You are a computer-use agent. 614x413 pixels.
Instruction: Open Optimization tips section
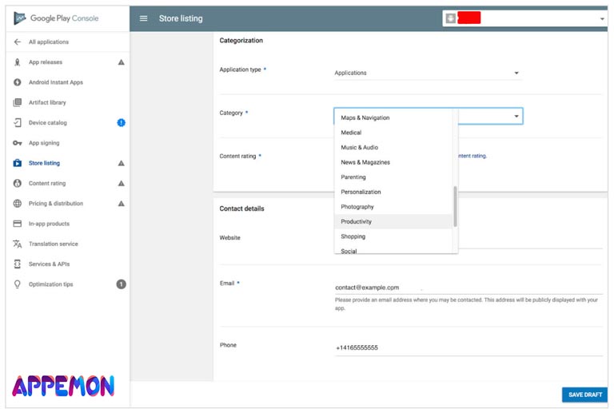tap(51, 284)
